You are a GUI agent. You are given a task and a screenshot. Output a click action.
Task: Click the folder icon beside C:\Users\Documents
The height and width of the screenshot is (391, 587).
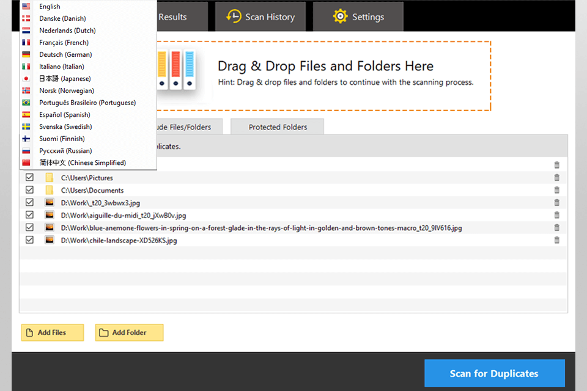50,190
